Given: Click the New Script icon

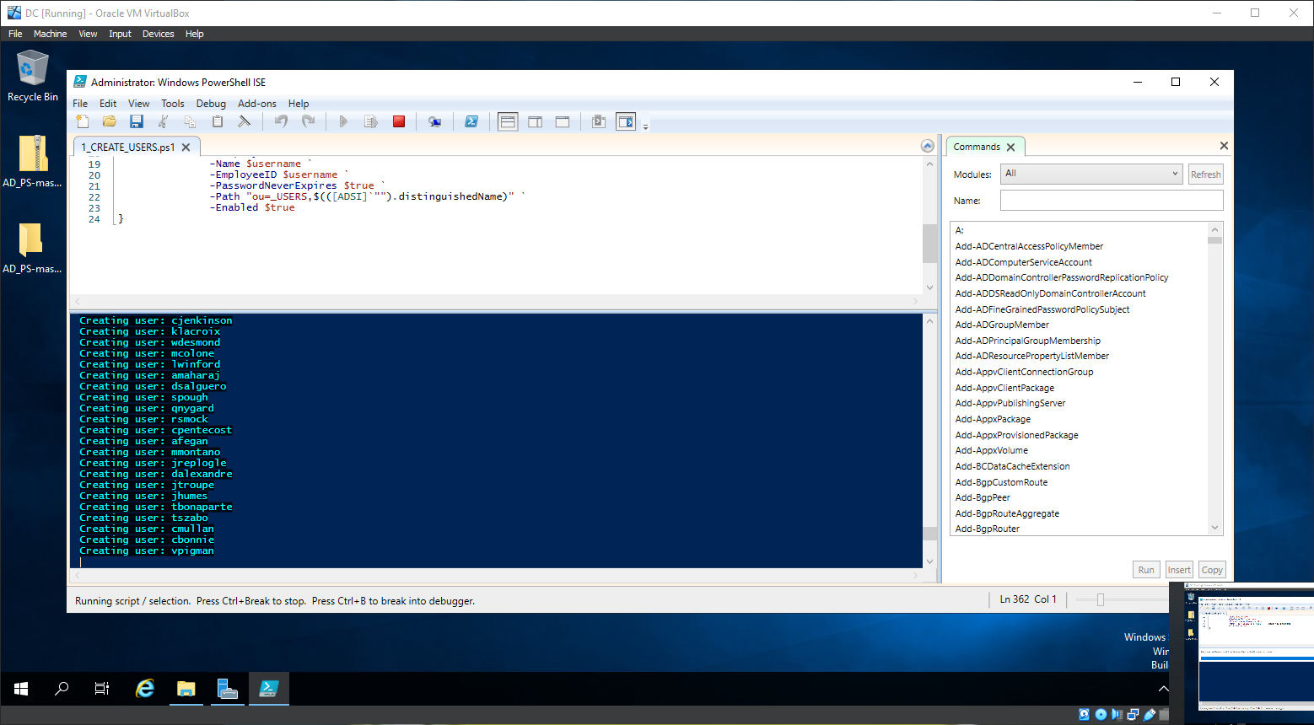Looking at the screenshot, I should coord(83,121).
